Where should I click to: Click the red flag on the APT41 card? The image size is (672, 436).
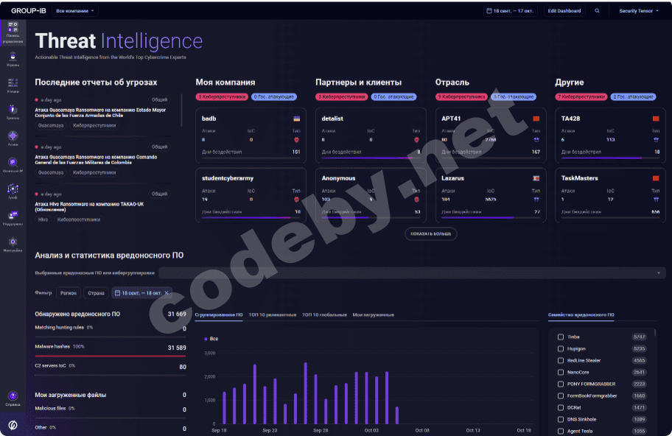point(536,119)
